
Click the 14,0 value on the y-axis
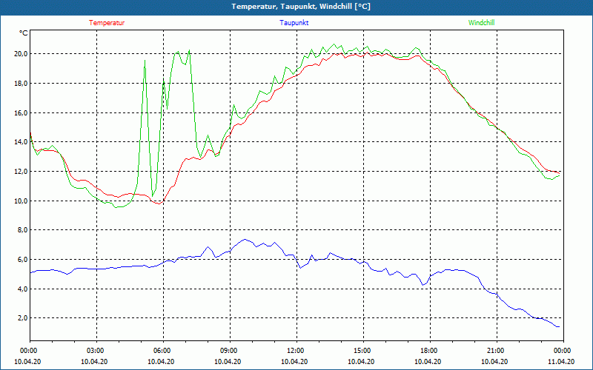coord(21,141)
